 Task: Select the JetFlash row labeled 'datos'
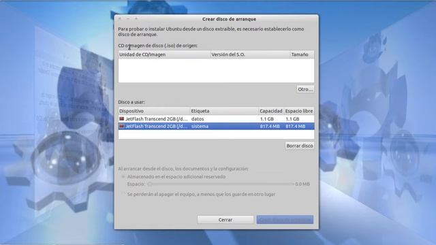(x=216, y=118)
